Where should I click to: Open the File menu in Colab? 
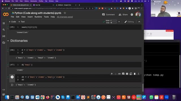point(12,17)
